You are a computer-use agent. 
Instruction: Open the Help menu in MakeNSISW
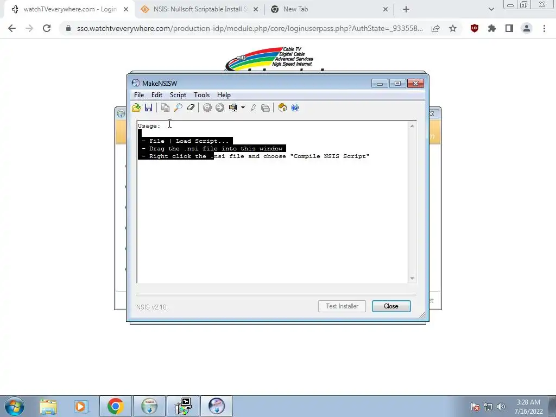click(224, 95)
